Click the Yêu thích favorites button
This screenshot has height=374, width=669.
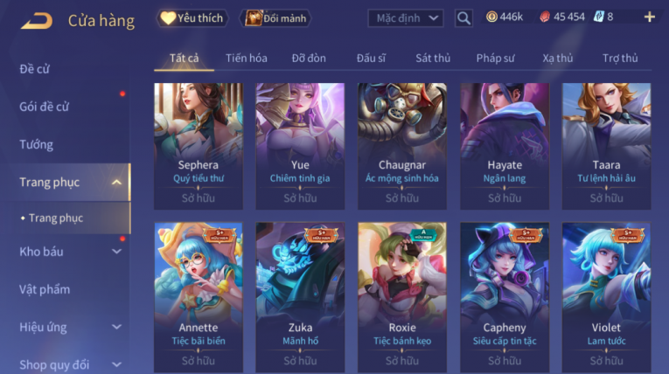(192, 17)
